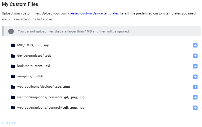Screen dimensions: 202x127
Task: Open the created custom device templates link
Action: coord(93,14)
